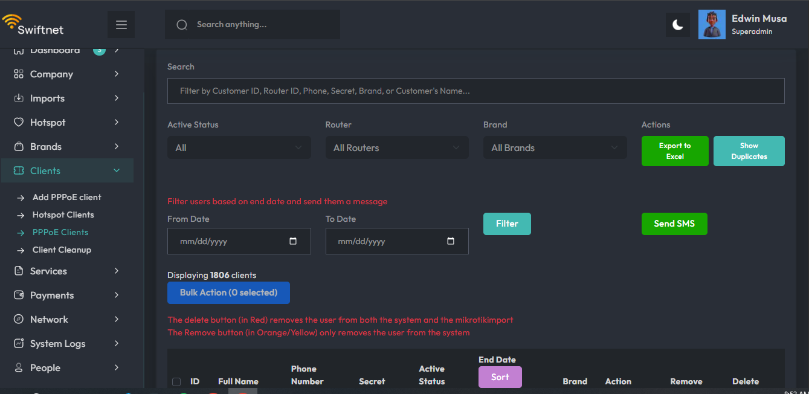Toggle dark mode moon icon

[678, 25]
